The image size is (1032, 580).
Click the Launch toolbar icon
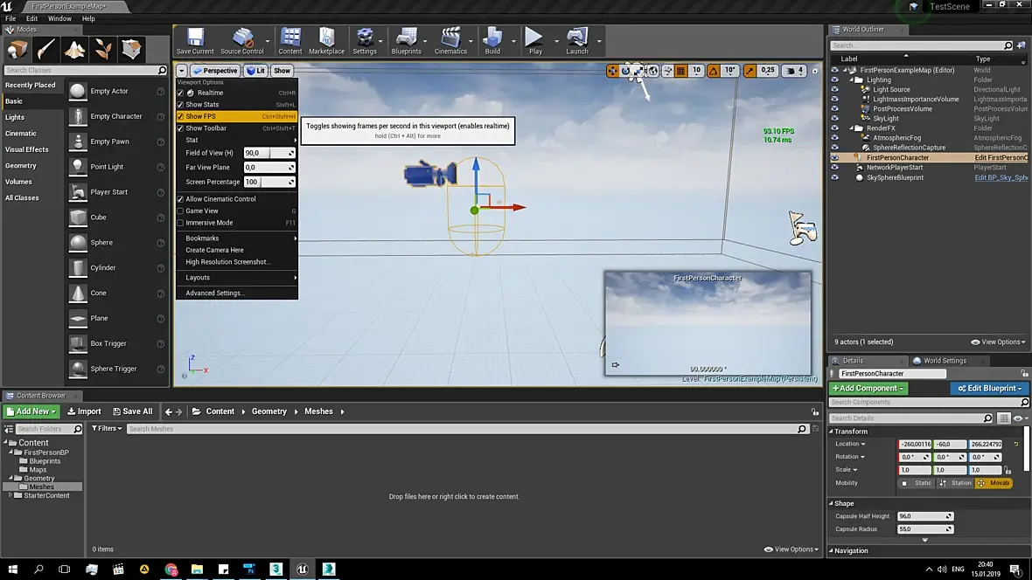(x=577, y=39)
